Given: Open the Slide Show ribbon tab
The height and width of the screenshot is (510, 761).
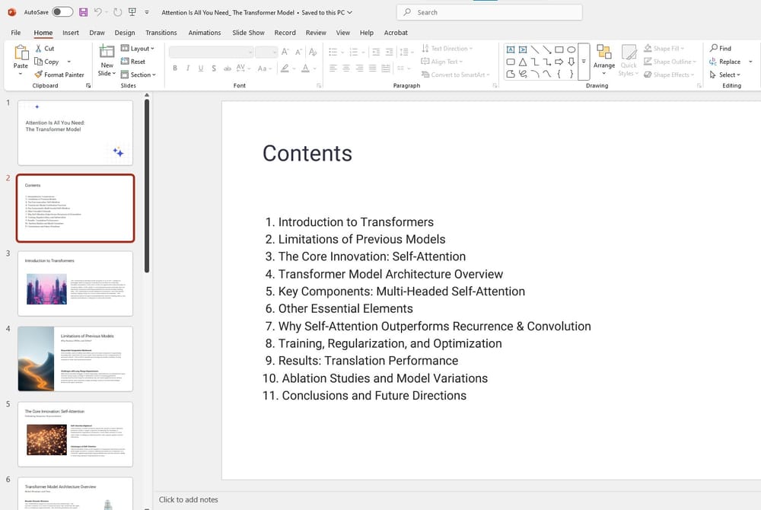Looking at the screenshot, I should 248,33.
